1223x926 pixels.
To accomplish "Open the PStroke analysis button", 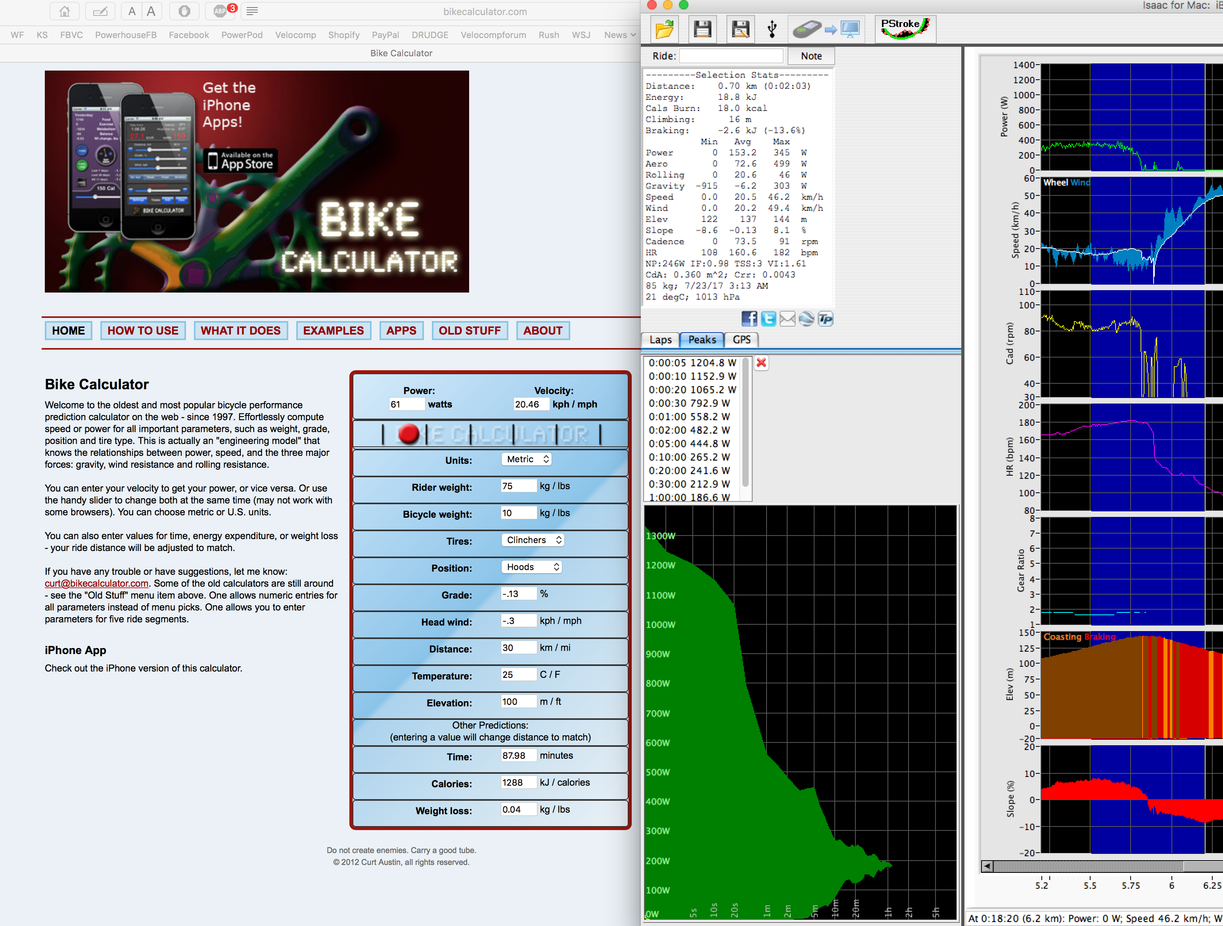I will tap(905, 29).
